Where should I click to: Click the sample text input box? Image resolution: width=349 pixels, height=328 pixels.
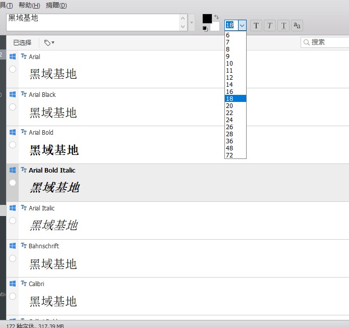pos(93,23)
